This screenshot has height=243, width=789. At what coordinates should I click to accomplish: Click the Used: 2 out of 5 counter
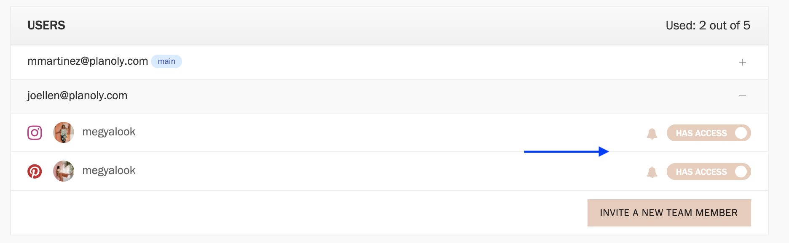708,25
